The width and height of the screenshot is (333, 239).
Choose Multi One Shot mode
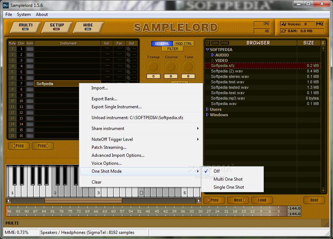tap(232, 179)
